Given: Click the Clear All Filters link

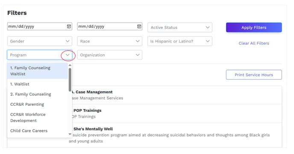Looking at the screenshot, I should tap(254, 43).
